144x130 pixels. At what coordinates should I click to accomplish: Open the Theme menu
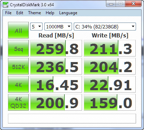(35, 13)
